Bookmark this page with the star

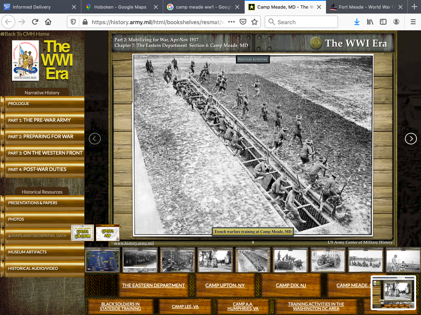coord(254,22)
